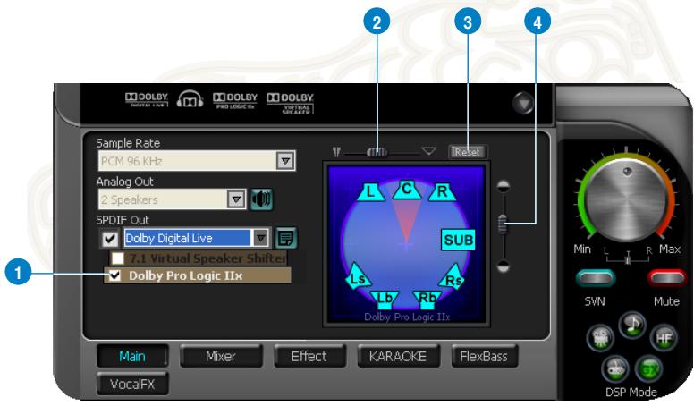The height and width of the screenshot is (406, 694).
Task: Click the horizontal center width slider handle
Action: point(377,152)
